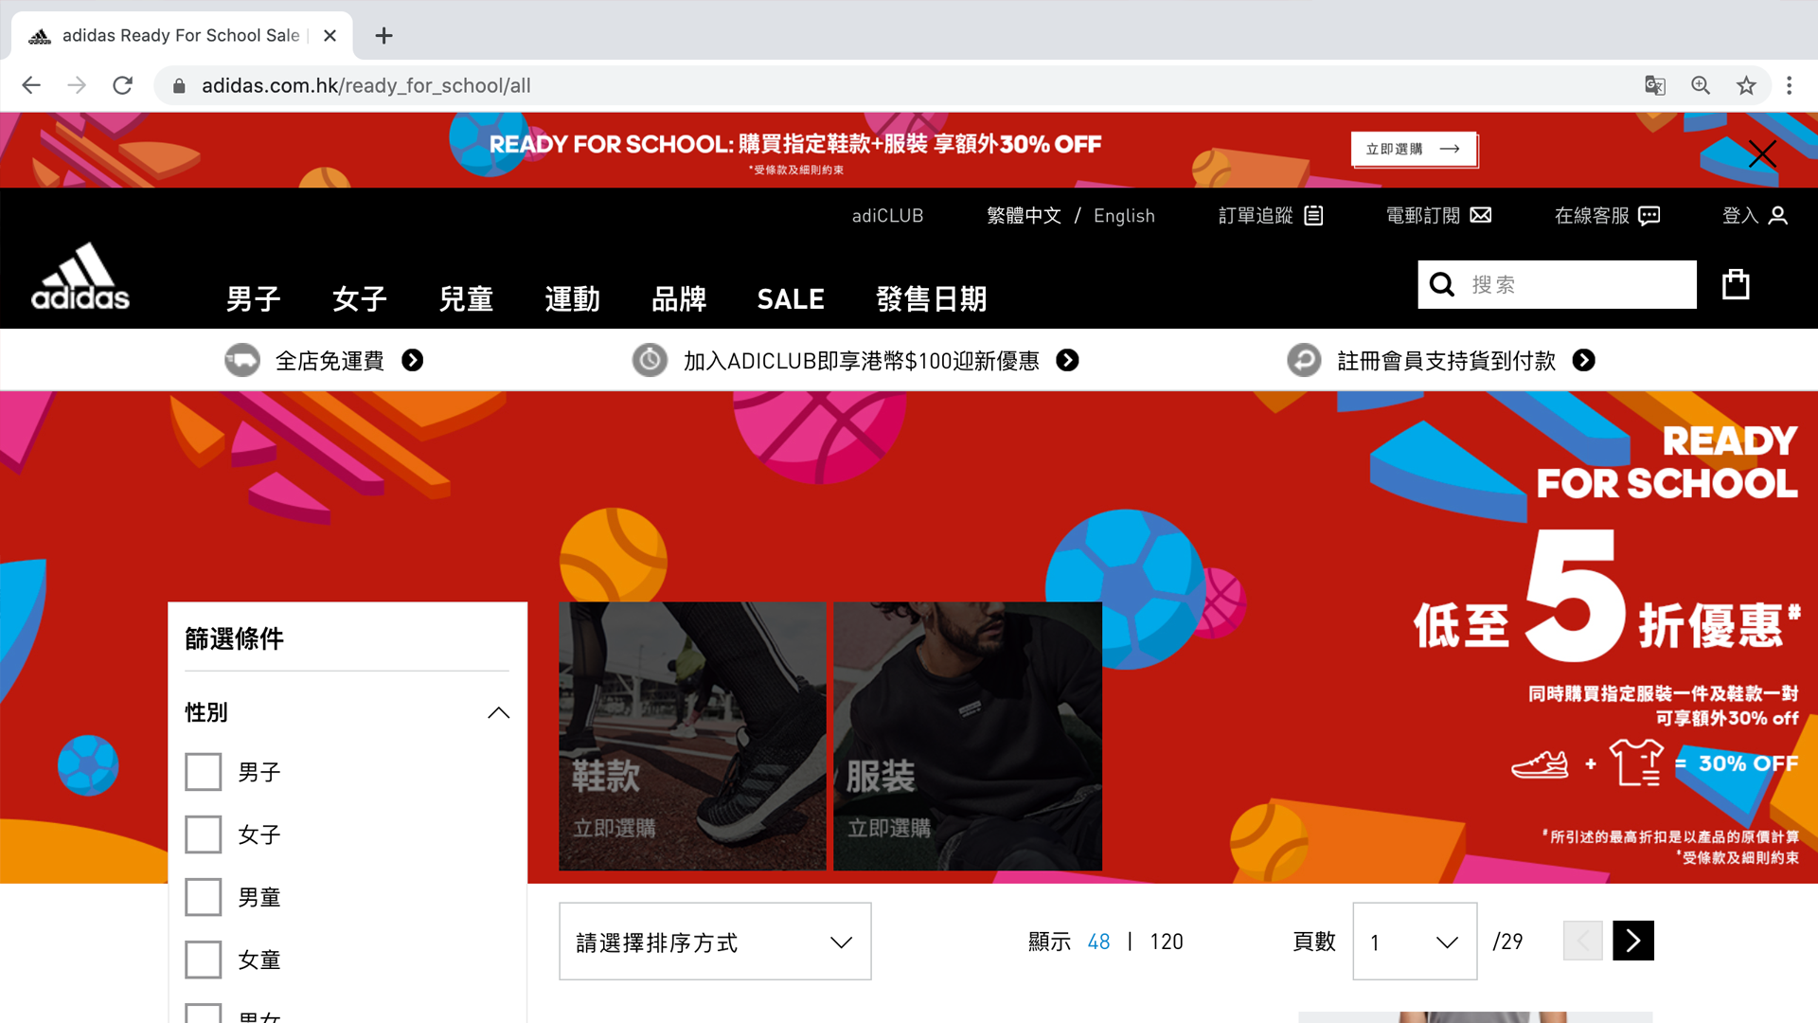Click the browser forward arrow
The image size is (1818, 1023).
pos(77,85)
